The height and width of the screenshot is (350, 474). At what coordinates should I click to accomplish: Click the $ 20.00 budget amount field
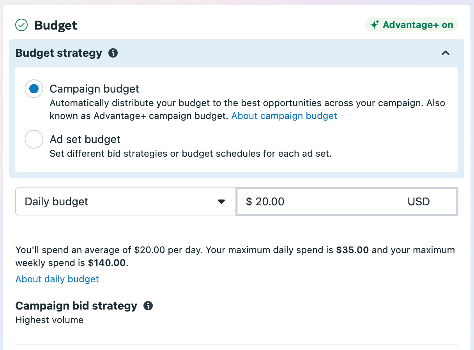click(347, 201)
